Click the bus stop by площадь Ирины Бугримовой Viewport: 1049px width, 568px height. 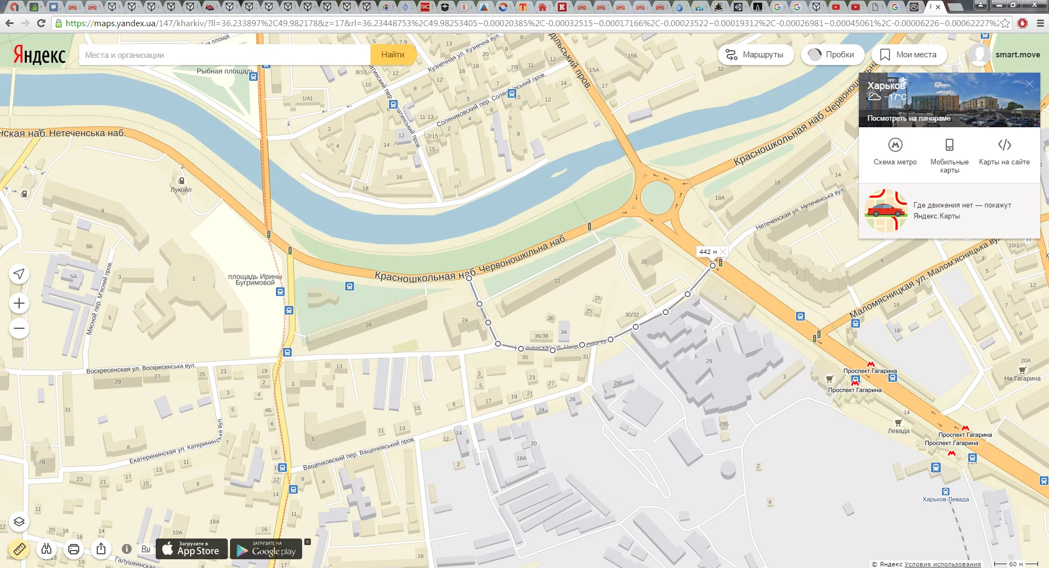click(x=280, y=292)
